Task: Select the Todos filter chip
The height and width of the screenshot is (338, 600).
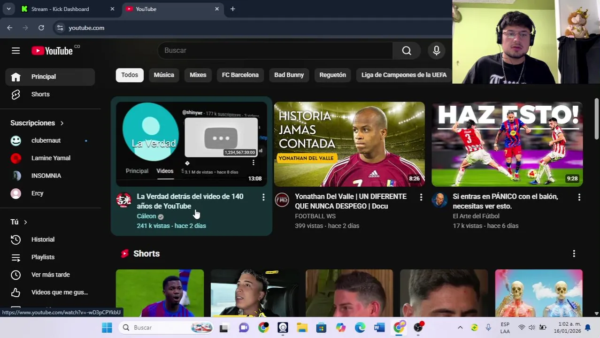Action: pyautogui.click(x=130, y=75)
